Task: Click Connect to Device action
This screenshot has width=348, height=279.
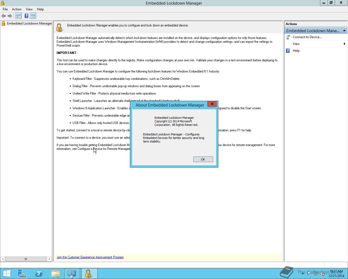Action: tap(307, 37)
